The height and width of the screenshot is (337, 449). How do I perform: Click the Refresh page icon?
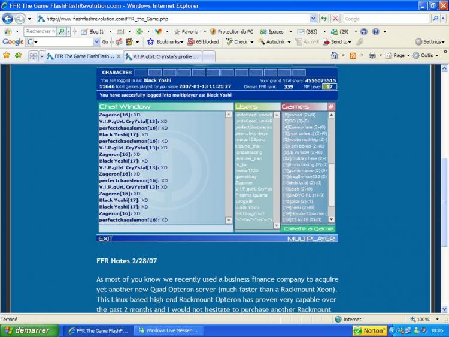(325, 19)
